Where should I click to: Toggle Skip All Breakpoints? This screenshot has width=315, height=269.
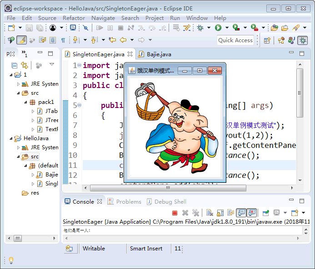85,28
